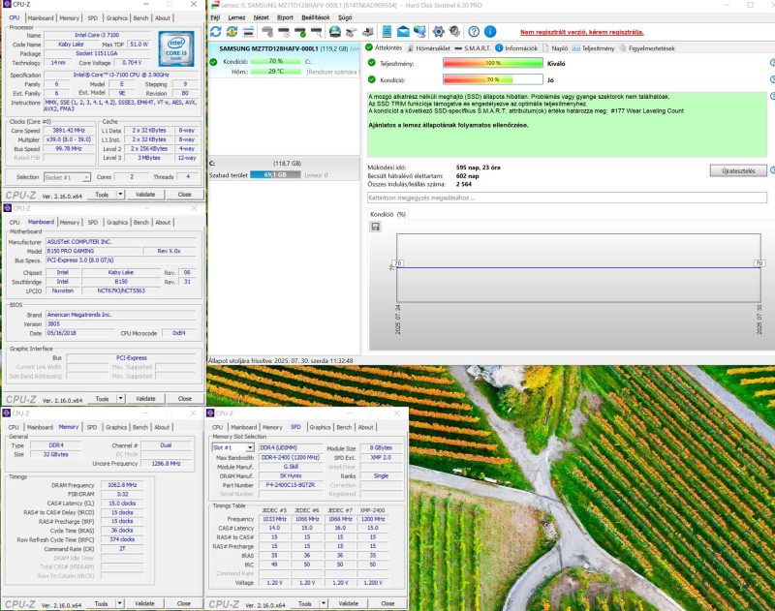
Task: Click the green check Teljesítmény status icon
Action: 372,63
